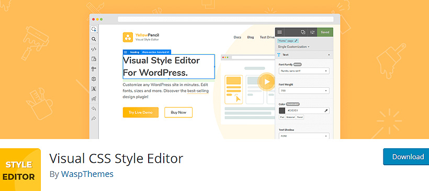Click the blue Heading selector label
The height and width of the screenshot is (191, 429).
click(x=134, y=52)
